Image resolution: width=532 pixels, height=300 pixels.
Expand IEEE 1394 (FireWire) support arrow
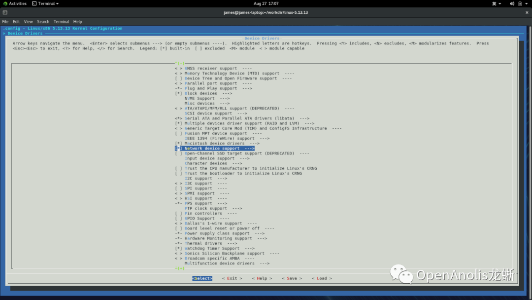click(265, 139)
